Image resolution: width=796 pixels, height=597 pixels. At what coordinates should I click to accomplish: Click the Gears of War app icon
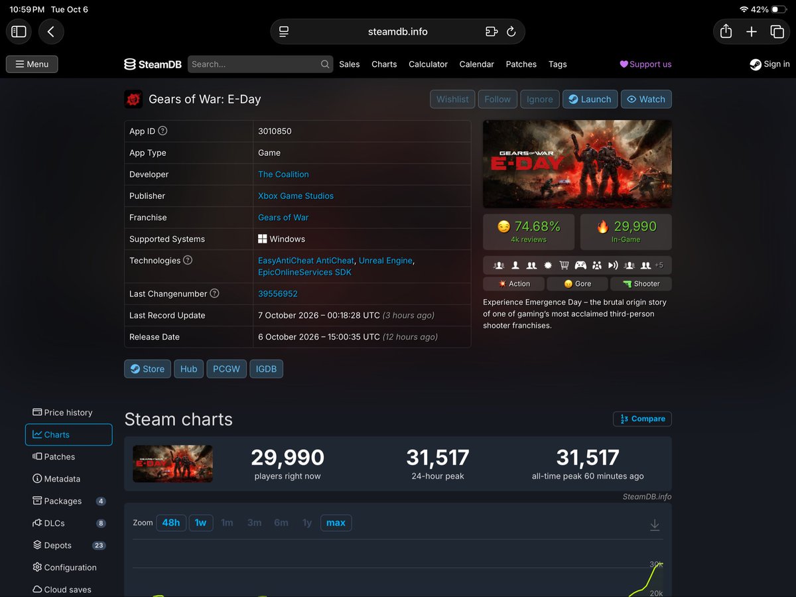(x=133, y=99)
